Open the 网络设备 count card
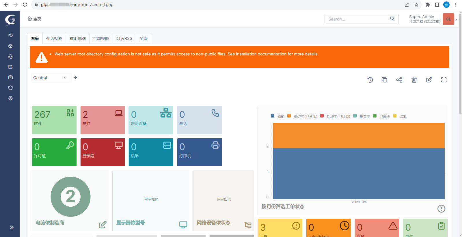This screenshot has width=462, height=237. 151,120
